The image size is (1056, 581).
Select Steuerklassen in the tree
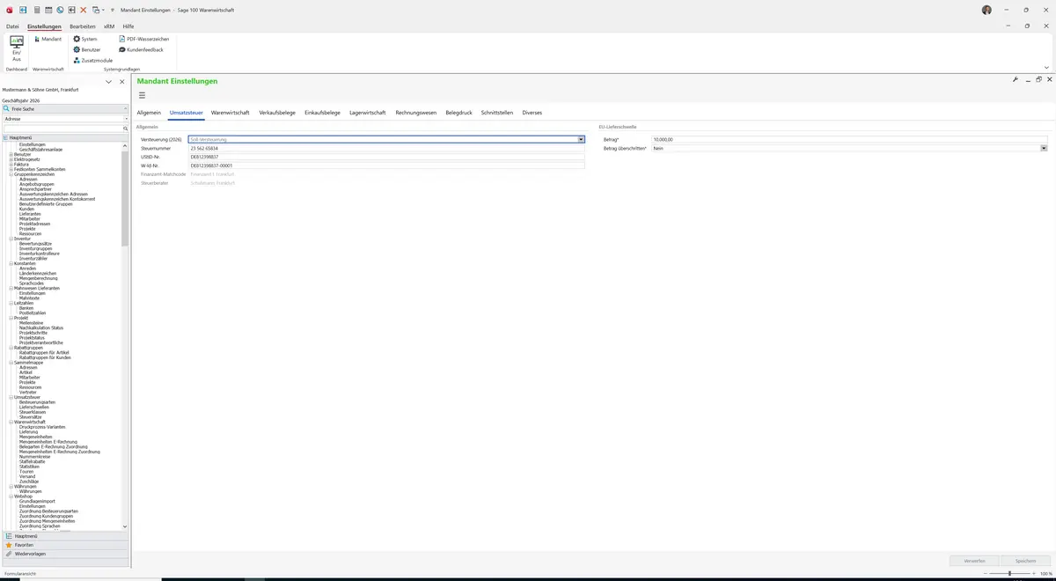(x=33, y=412)
